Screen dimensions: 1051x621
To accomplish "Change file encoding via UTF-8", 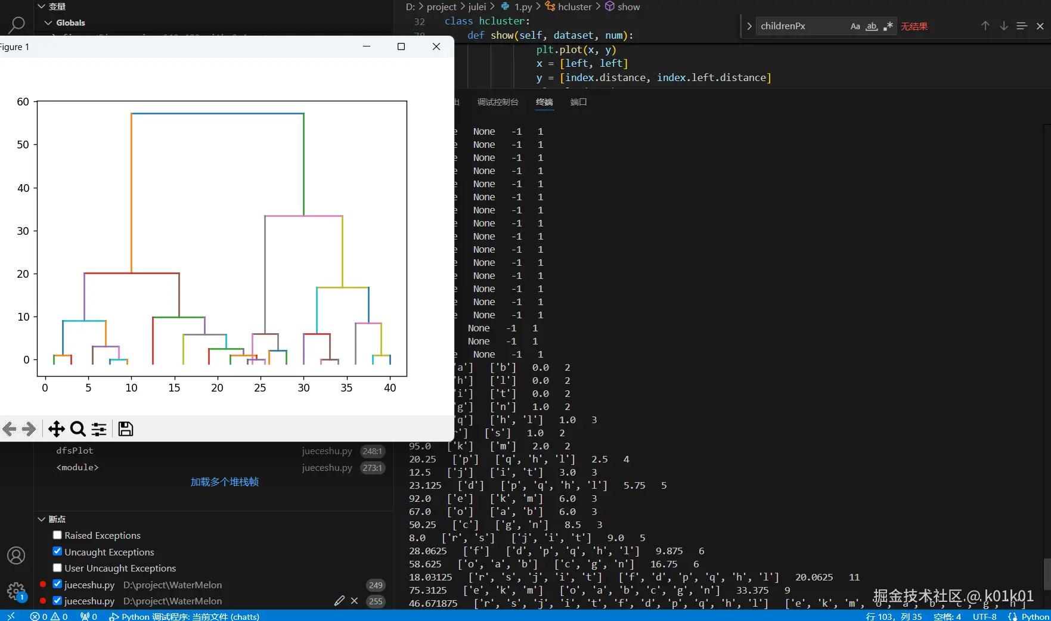I will (985, 616).
